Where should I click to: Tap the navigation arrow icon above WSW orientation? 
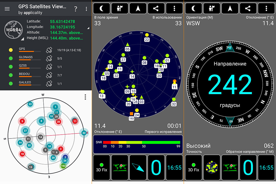(x=229, y=8)
